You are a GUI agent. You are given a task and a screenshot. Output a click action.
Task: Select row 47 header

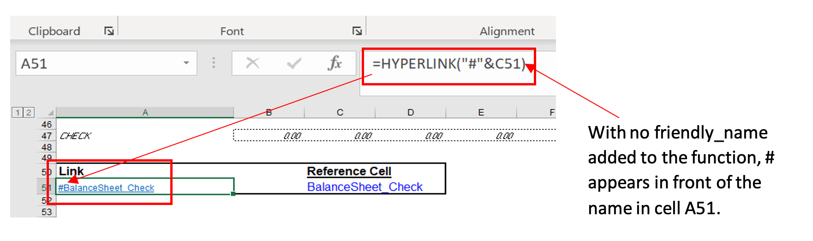tap(47, 136)
